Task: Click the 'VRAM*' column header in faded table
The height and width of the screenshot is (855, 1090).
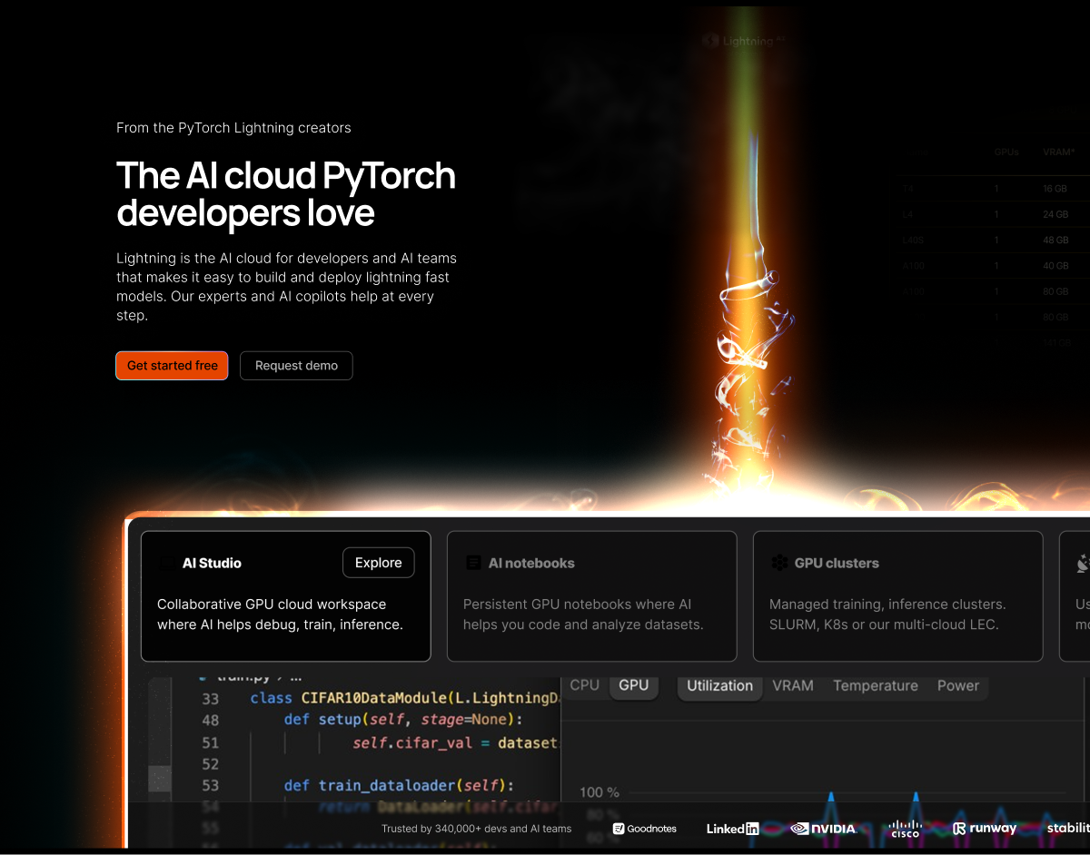Action: (1059, 152)
